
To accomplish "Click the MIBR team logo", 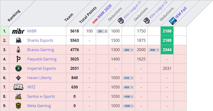I will [x=18, y=31].
